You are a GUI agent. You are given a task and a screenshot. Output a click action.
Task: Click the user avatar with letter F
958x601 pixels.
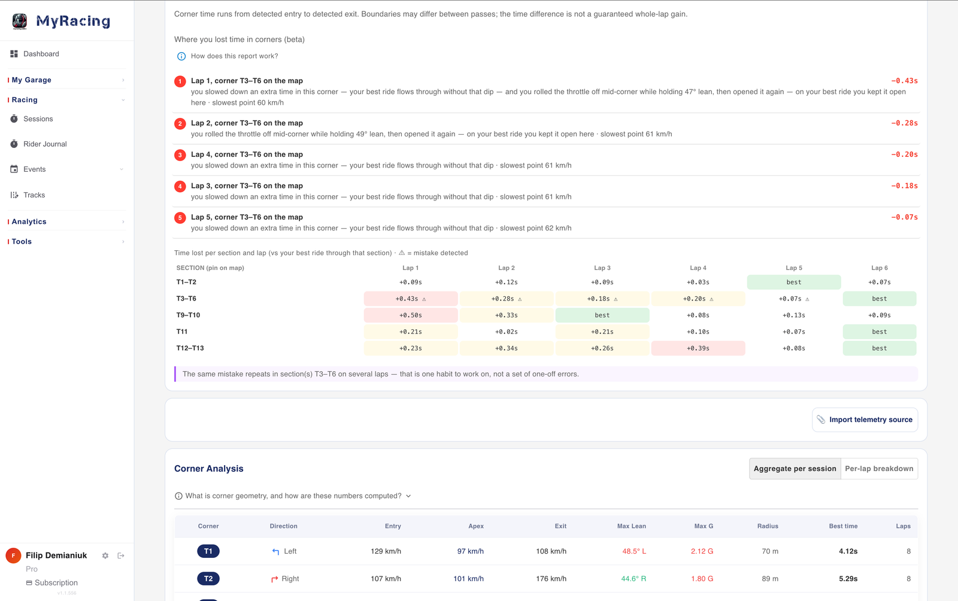(14, 556)
